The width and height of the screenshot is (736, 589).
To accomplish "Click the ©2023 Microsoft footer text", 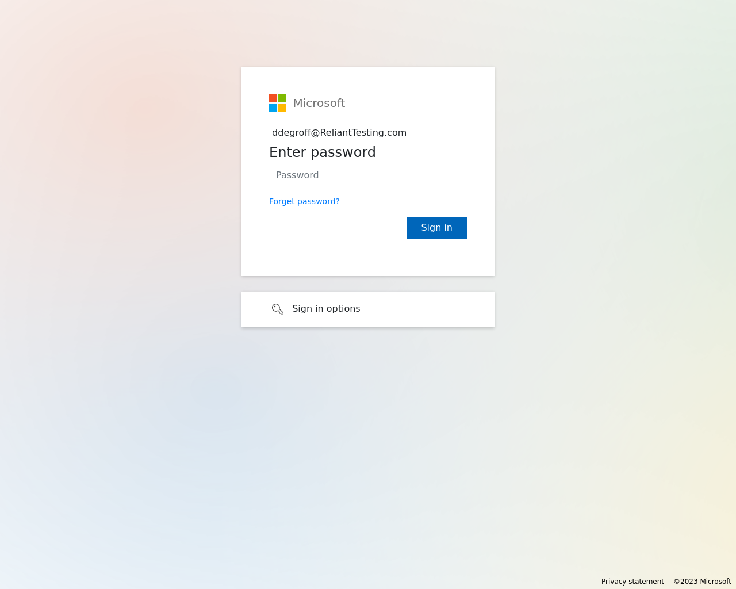I will pyautogui.click(x=702, y=582).
